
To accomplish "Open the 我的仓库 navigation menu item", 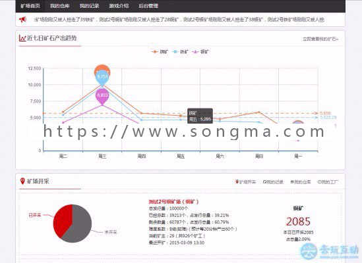I will pos(60,6).
